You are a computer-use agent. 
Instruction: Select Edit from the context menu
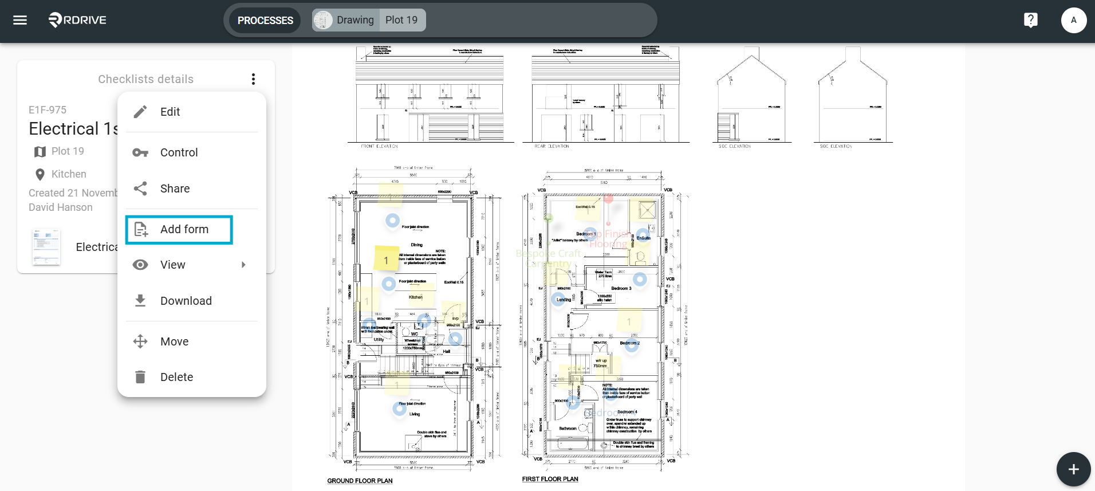pyautogui.click(x=192, y=112)
